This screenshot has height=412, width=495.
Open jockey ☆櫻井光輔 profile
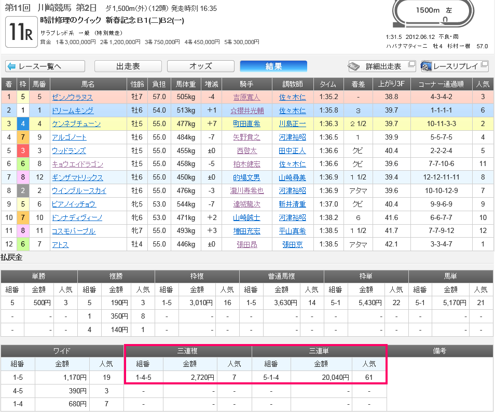click(247, 111)
